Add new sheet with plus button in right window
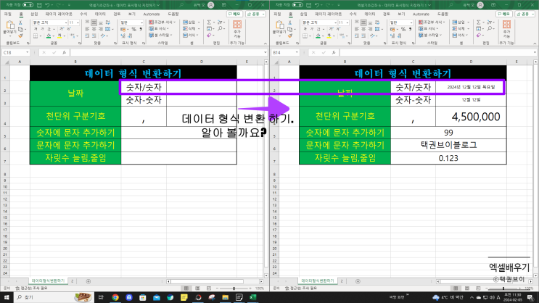Screen dimensions: 539x303 (x=358, y=281)
